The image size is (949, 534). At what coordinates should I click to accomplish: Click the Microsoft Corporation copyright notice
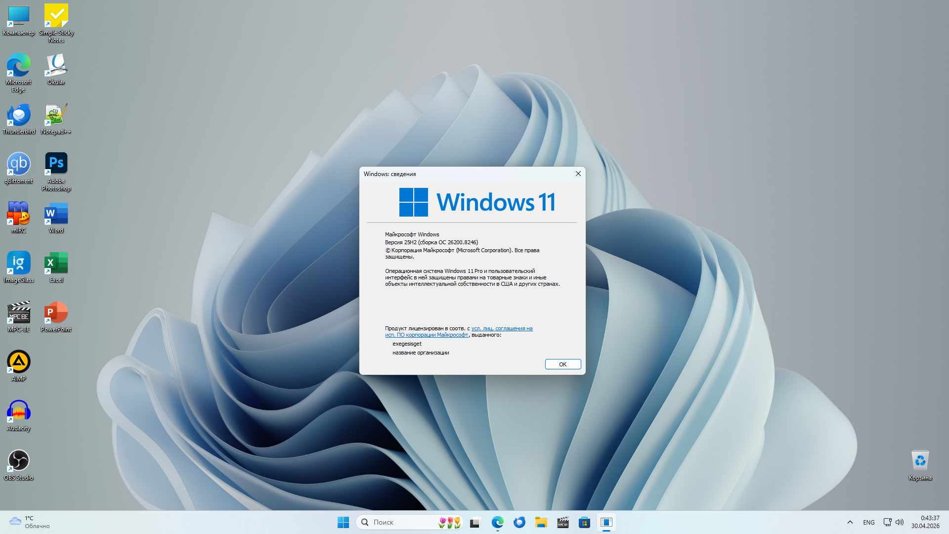tap(462, 253)
